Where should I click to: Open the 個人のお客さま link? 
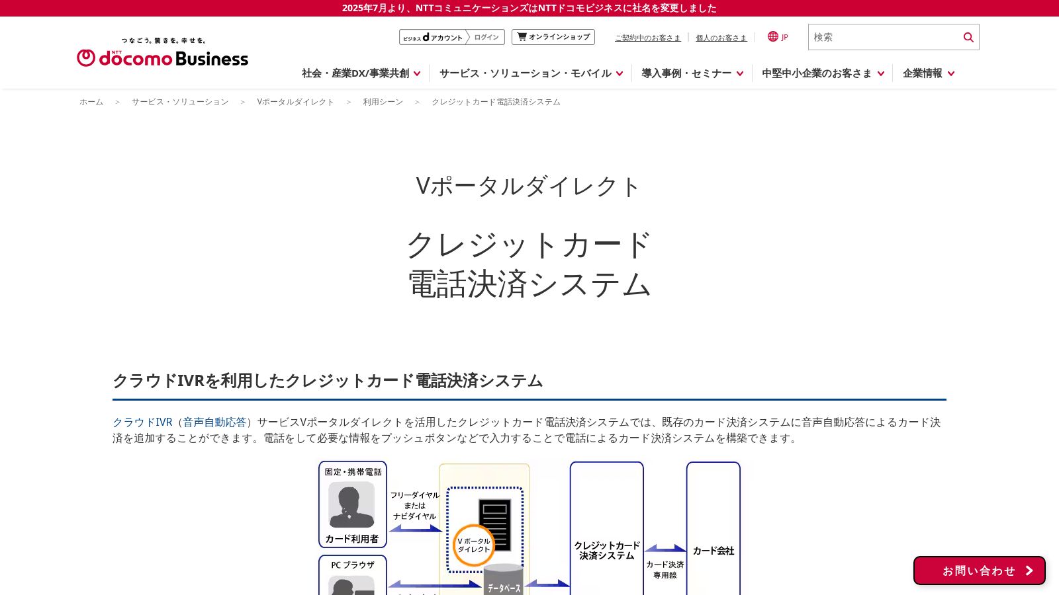(x=721, y=38)
